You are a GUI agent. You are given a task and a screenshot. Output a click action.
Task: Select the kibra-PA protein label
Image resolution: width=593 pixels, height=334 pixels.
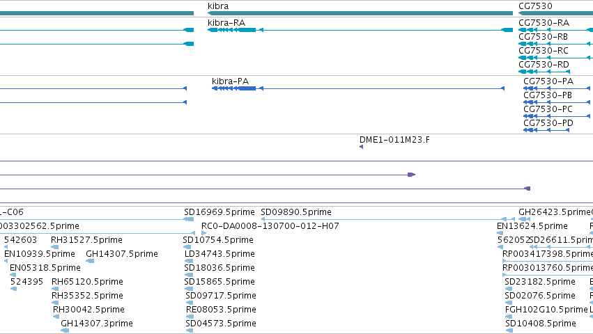[230, 81]
